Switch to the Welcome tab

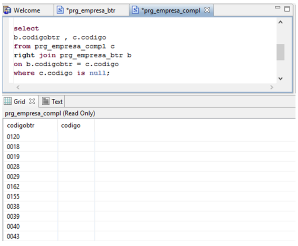point(27,10)
